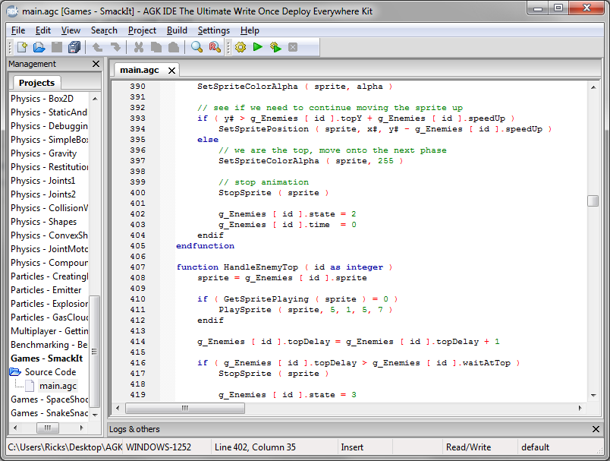Open main.agc file in project tree
This screenshot has height=461, width=610.
58,386
